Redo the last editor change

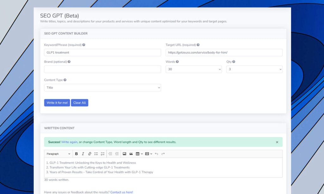(x=163, y=154)
